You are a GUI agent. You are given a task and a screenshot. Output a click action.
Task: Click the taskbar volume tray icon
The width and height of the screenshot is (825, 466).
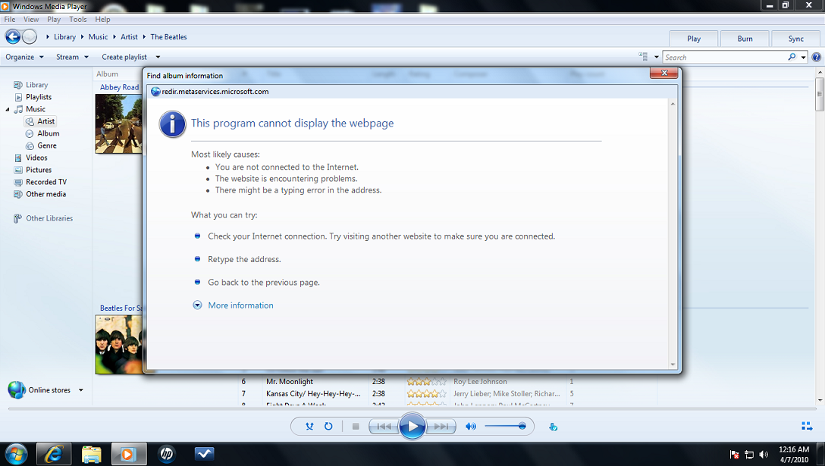[764, 455]
